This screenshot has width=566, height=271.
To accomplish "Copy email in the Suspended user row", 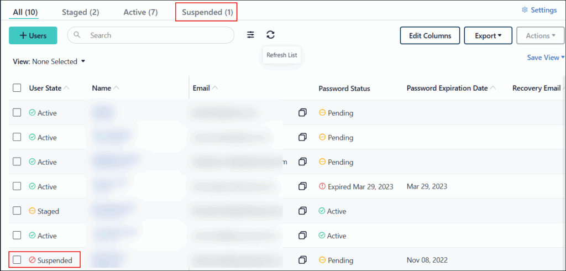I will coord(302,260).
